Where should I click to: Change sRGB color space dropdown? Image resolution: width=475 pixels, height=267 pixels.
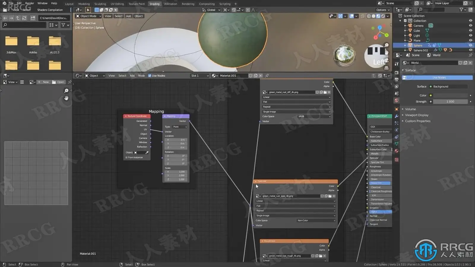tap(314, 117)
